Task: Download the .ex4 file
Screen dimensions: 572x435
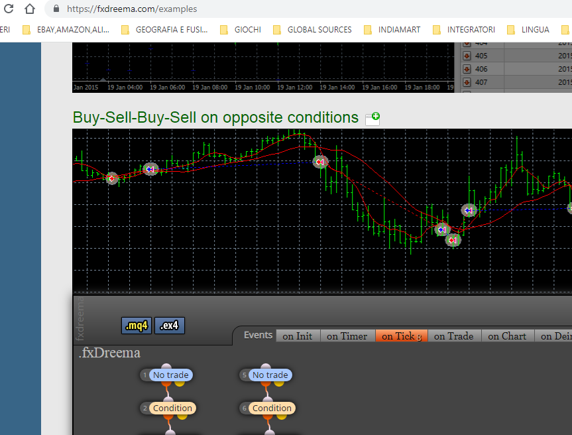Action: [x=170, y=325]
